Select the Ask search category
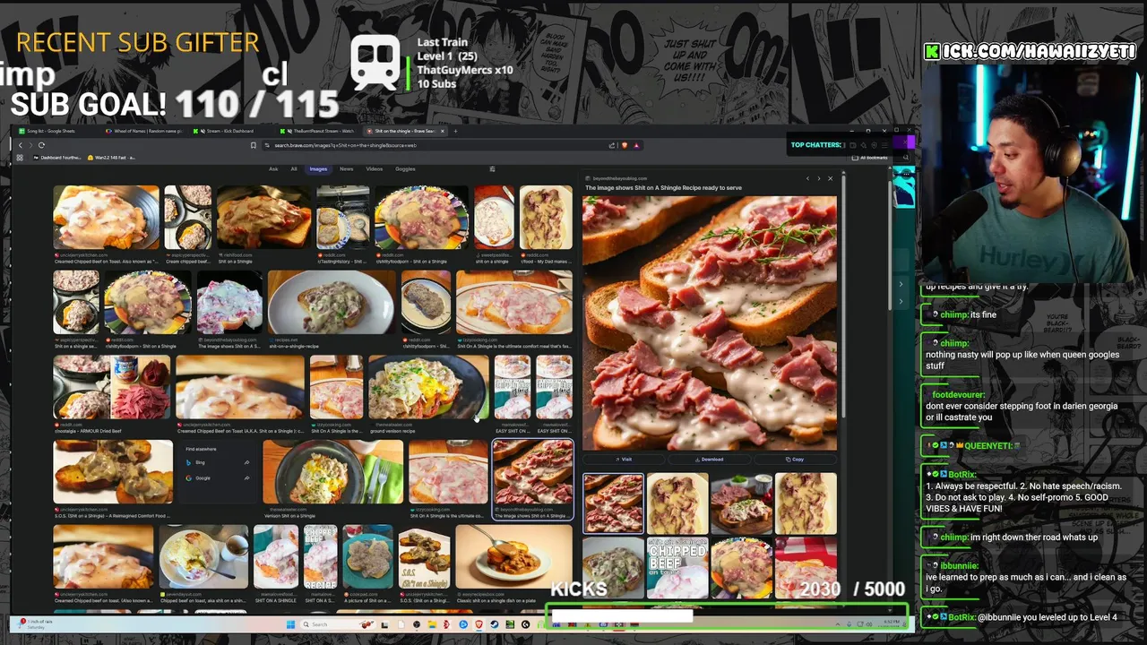Screen dimensions: 1147x645 (x=273, y=168)
